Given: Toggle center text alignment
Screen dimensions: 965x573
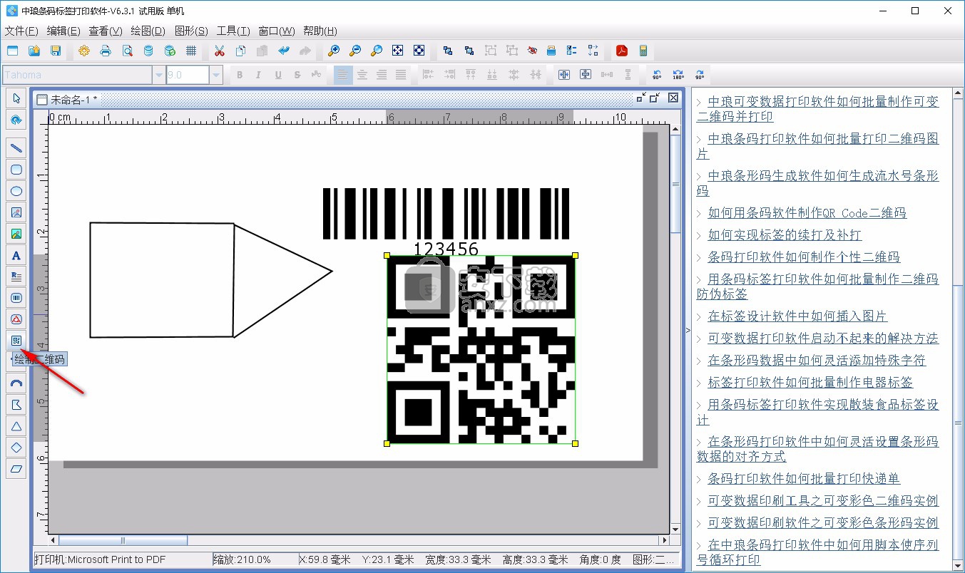Looking at the screenshot, I should [362, 75].
